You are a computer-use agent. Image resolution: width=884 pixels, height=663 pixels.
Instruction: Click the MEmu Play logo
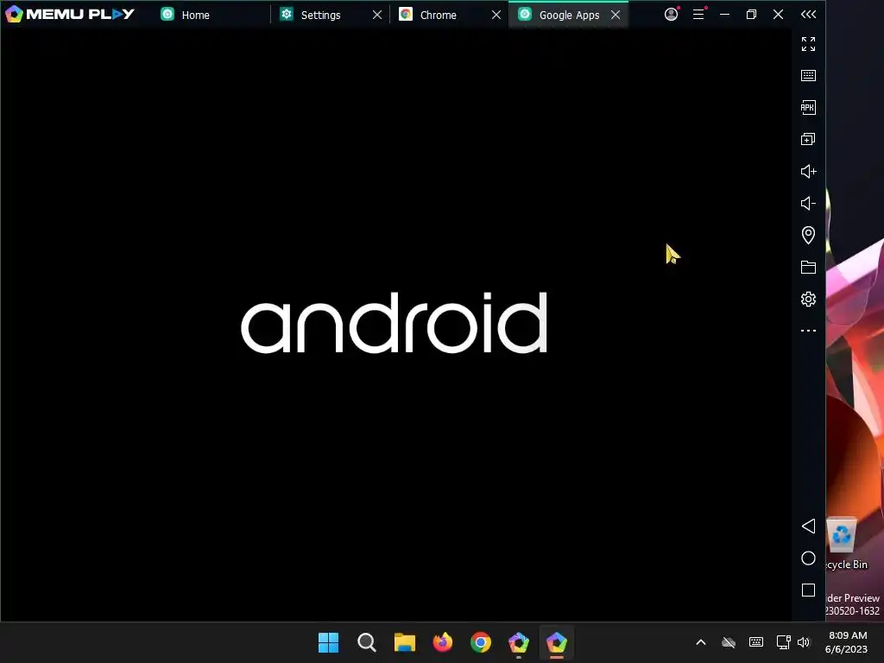coord(70,14)
